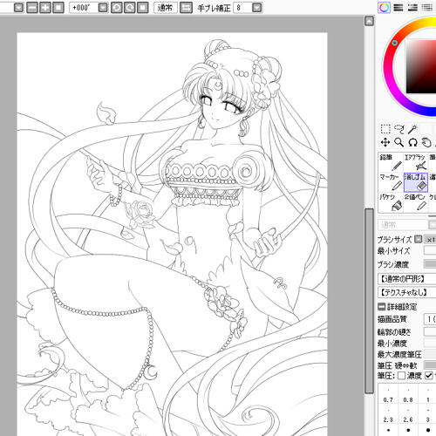Click the ブラシ濃度 density slider
Viewport: 436px width, 436px height.
coord(430,264)
